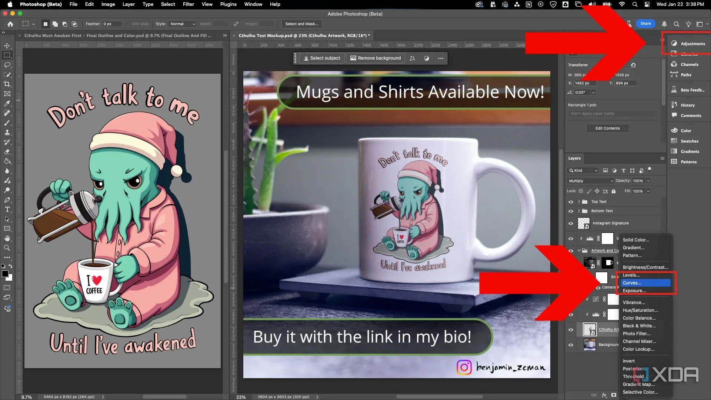Select the Paint Bucket tool
The width and height of the screenshot is (711, 400).
point(7,161)
